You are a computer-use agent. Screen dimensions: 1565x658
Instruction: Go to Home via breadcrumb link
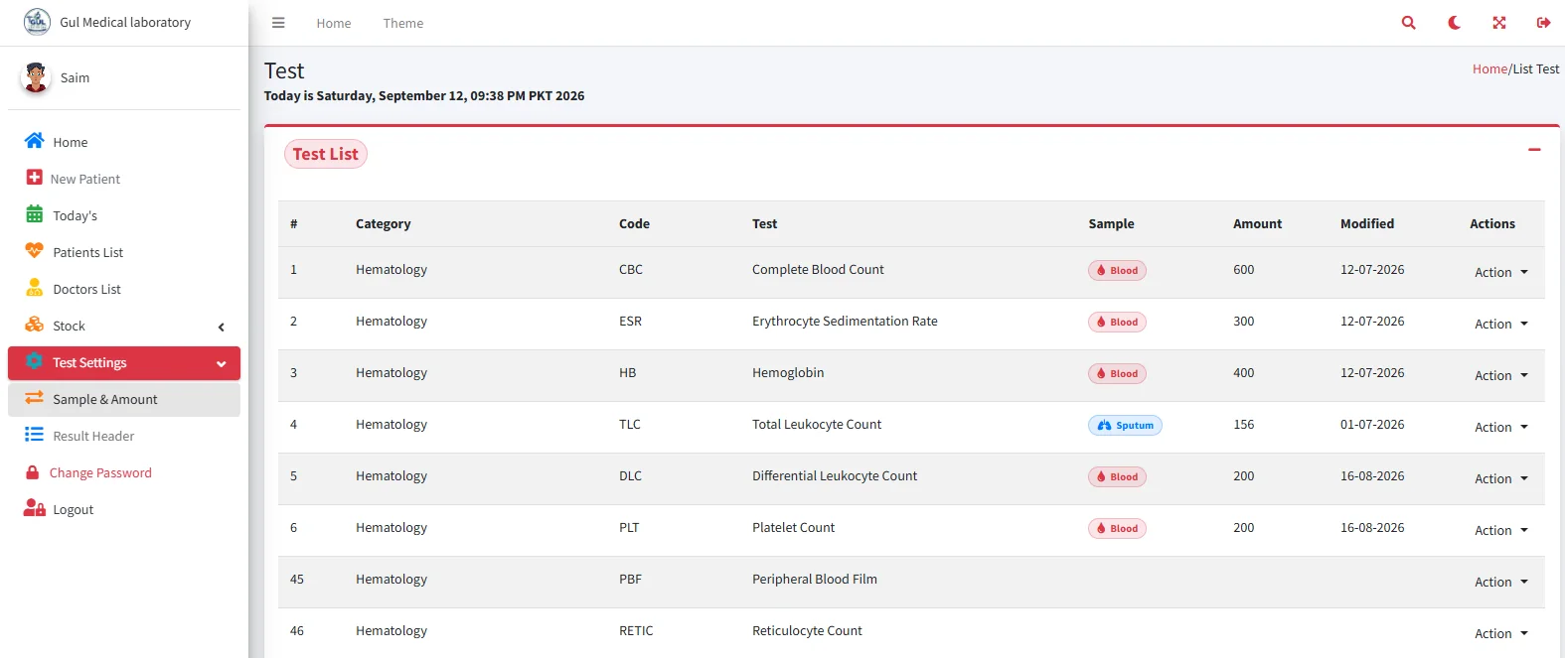[x=1489, y=68]
